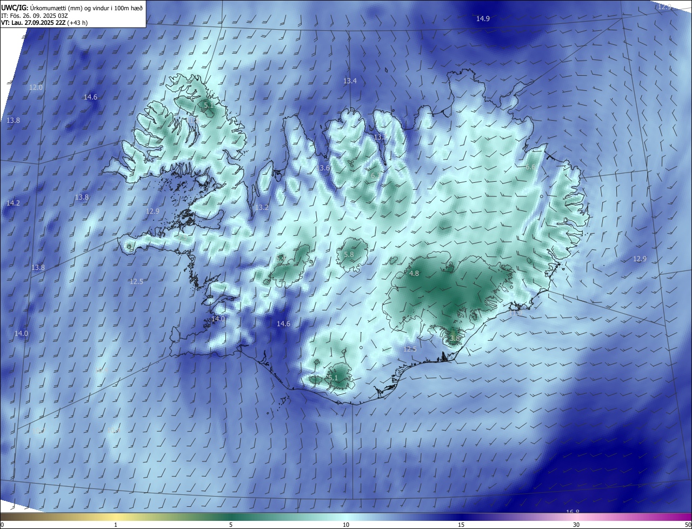The height and width of the screenshot is (529, 692).
Task: Click the dark green color scale section above 5
Action: (231, 517)
